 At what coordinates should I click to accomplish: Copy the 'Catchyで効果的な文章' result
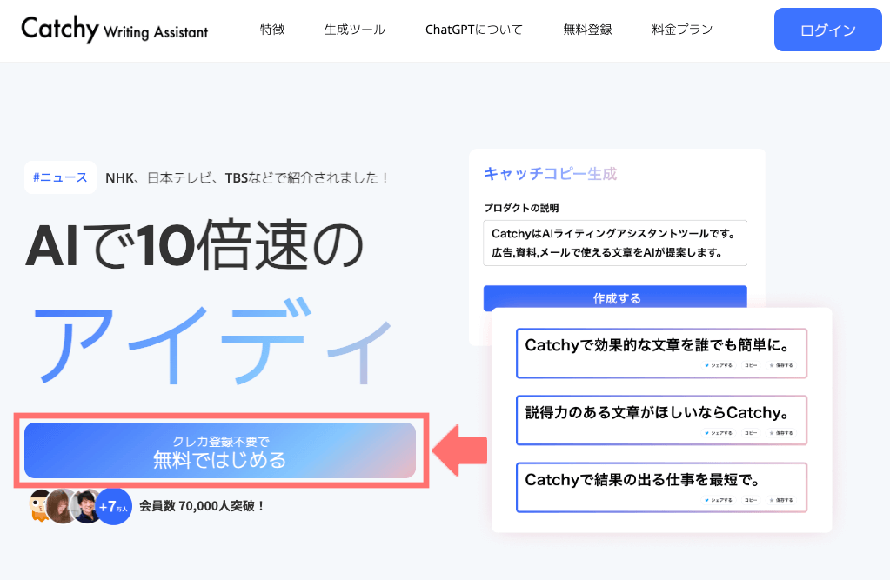[x=751, y=365]
